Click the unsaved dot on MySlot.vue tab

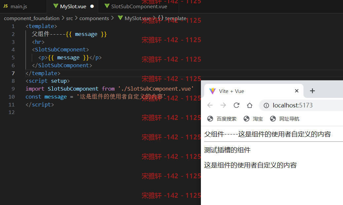[x=92, y=6]
